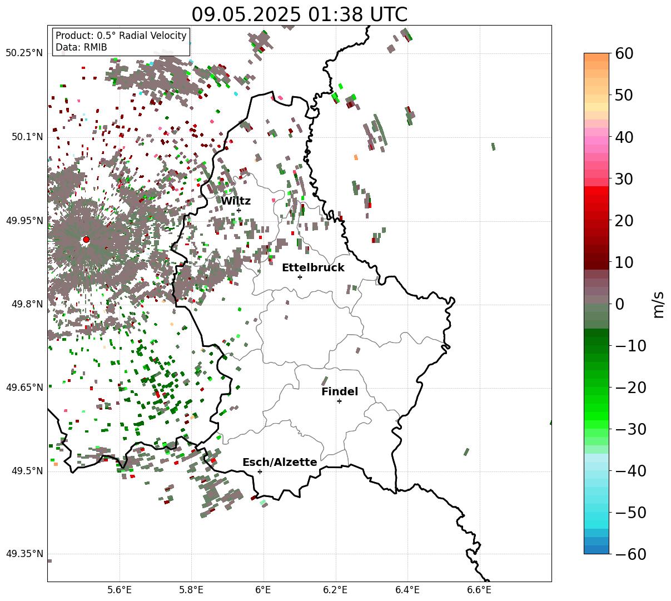671x601 pixels.
Task: Click the 50.25°N latitude label
Action: (24, 53)
